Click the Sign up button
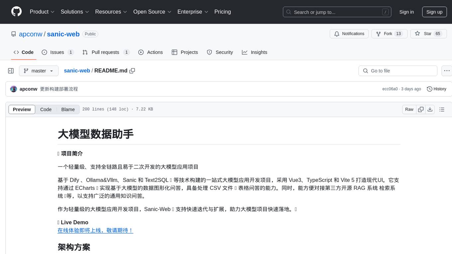 pyautogui.click(x=434, y=12)
